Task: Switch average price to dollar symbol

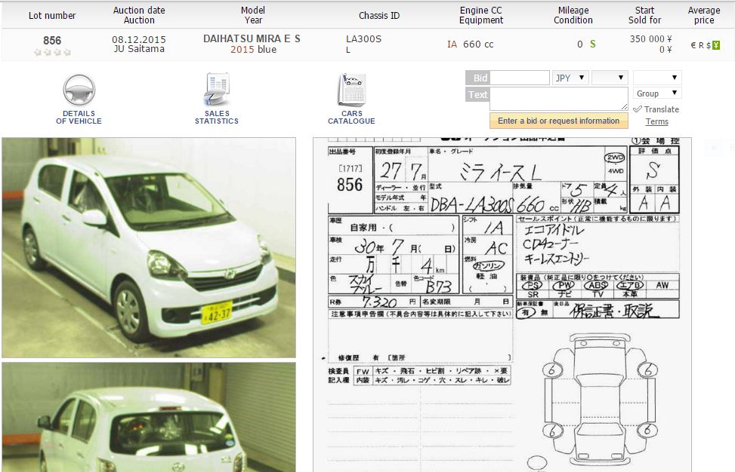Action: (x=709, y=45)
